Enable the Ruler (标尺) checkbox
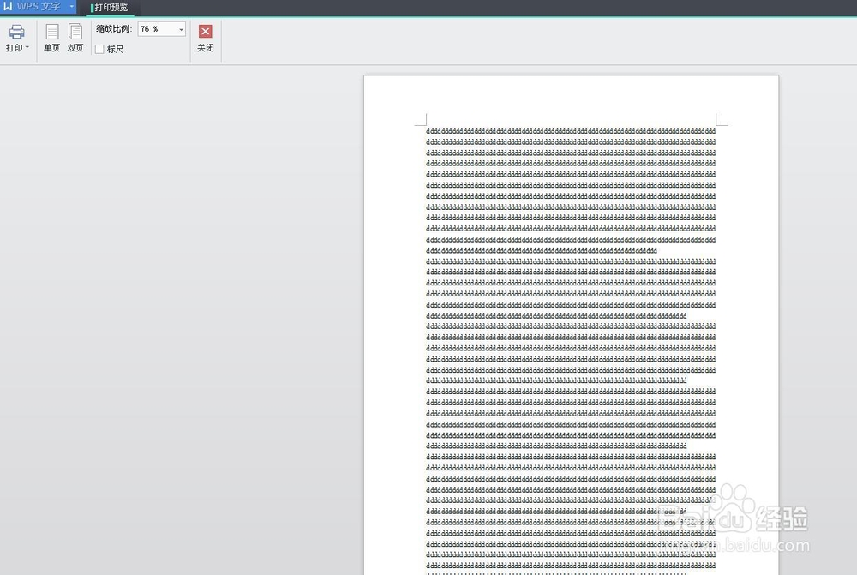 [99, 49]
